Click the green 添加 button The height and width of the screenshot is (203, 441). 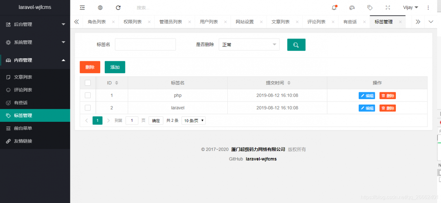115,67
